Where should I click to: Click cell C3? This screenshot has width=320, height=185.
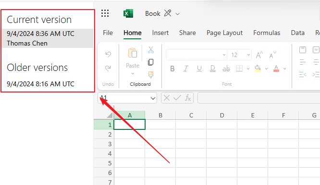click(191, 144)
